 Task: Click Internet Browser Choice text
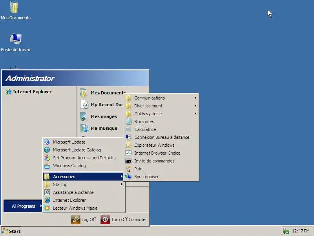tap(157, 153)
